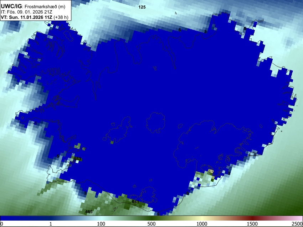
Task: Click the '1500' tick on the colour scale
Action: tap(252, 224)
